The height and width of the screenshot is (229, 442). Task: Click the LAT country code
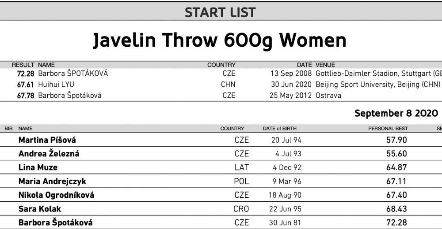click(x=242, y=167)
